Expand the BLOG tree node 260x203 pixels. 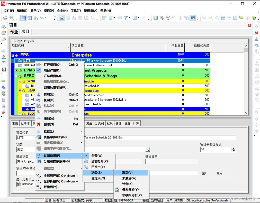[x=20, y=114]
